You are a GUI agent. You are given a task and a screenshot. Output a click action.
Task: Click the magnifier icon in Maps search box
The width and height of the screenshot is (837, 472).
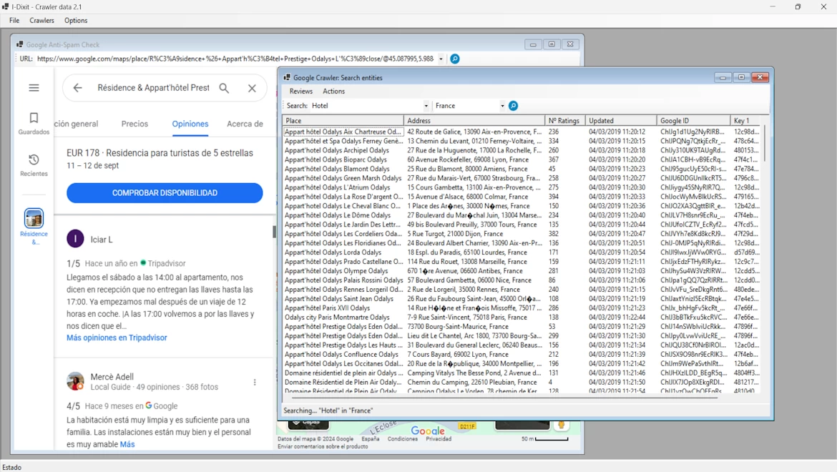coord(224,88)
